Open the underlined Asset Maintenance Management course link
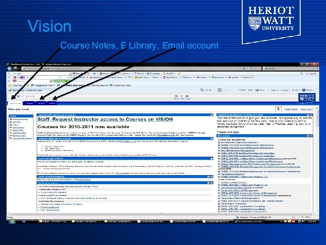326x245 pixels. [x=238, y=151]
